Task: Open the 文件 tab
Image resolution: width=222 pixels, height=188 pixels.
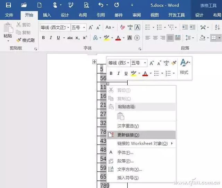Action: (x=9, y=15)
